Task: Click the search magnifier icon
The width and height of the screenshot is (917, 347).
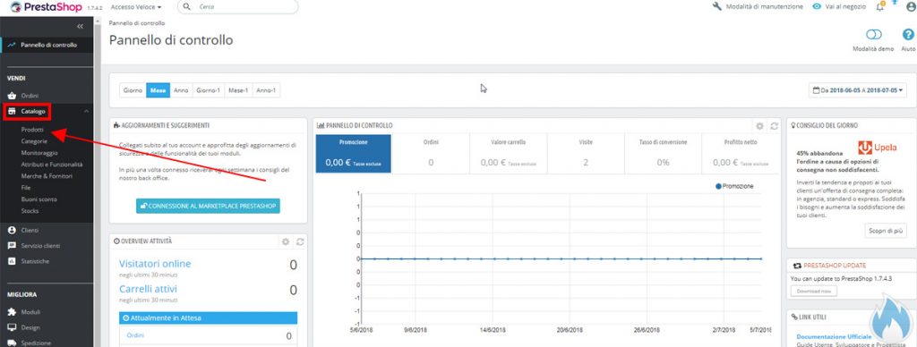Action: (x=187, y=7)
